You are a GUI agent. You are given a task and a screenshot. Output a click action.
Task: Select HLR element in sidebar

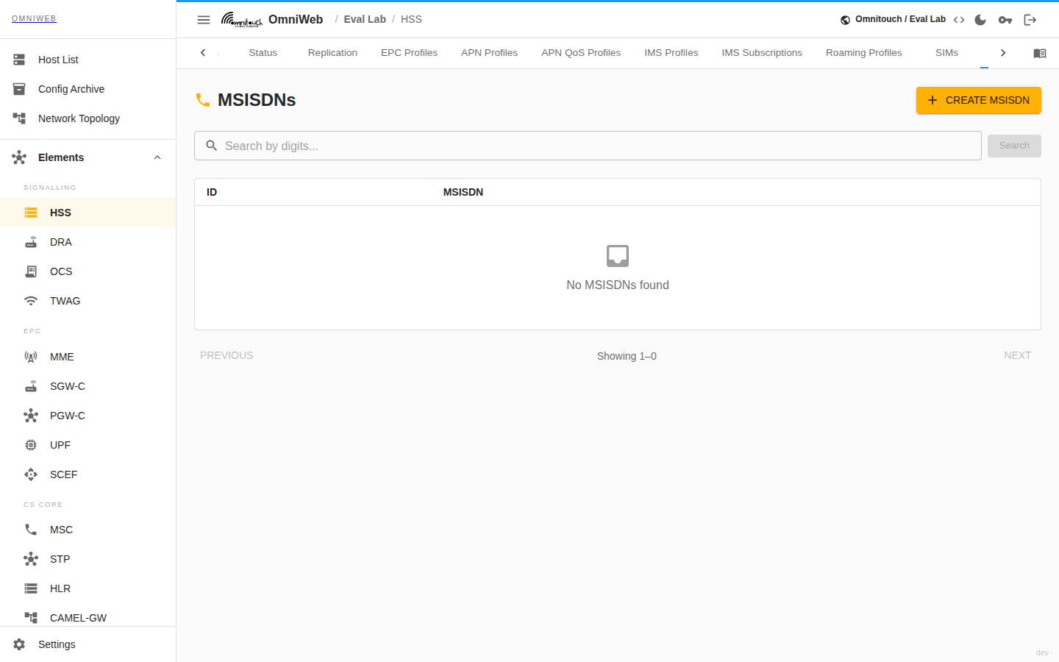pos(88,588)
